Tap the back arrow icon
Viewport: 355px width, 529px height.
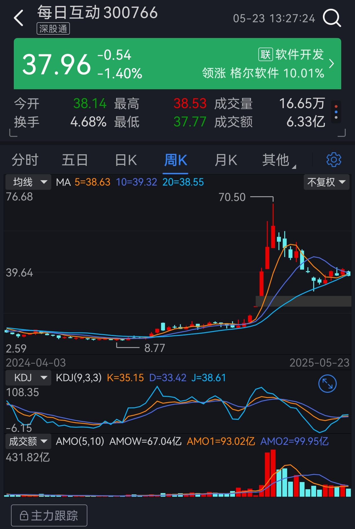click(x=19, y=18)
